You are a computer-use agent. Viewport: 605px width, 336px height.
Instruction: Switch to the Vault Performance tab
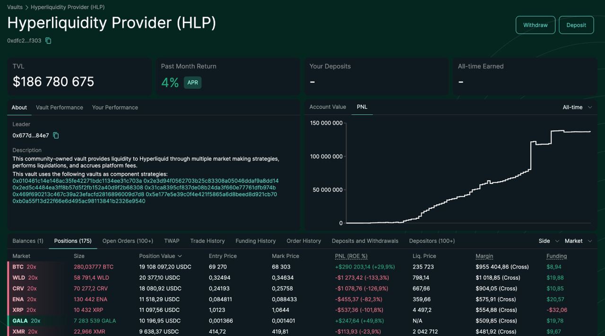(60, 107)
